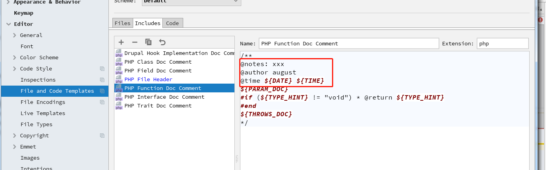The image size is (546, 170).
Task: Click Drupal Hook Implementation file icon
Action: coord(119,53)
